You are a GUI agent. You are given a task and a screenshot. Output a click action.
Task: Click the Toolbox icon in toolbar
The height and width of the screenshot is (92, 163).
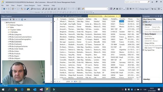coord(117,9)
